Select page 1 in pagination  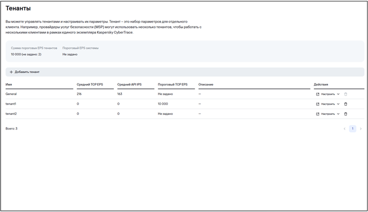coord(352,129)
